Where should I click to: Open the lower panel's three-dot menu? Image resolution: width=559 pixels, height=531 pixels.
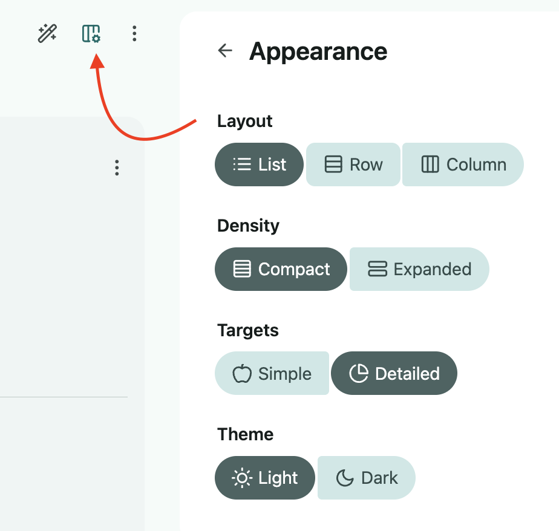117,168
